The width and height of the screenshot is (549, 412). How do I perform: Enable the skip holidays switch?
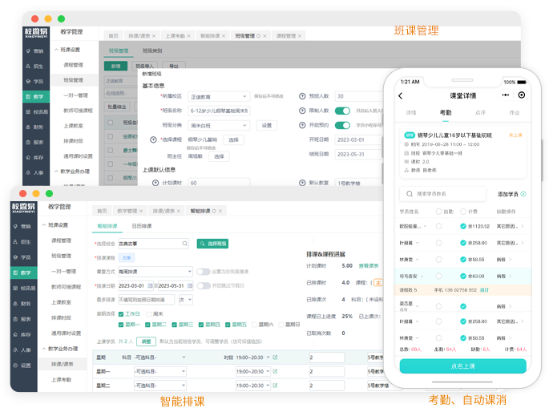[x=204, y=285]
